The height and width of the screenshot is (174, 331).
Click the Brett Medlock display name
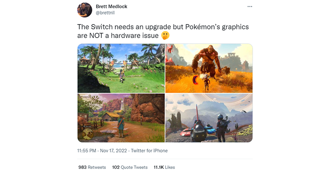(x=111, y=7)
